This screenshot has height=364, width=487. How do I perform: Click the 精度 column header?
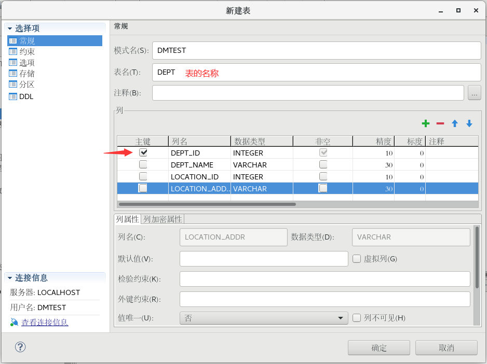pyautogui.click(x=374, y=142)
